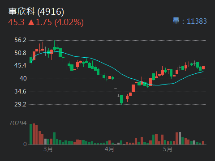Click the volume label 量：11383
This screenshot has height=161, width=215.
click(x=189, y=21)
